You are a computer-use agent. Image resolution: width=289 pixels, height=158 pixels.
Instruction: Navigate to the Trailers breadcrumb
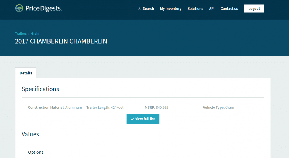point(21,33)
